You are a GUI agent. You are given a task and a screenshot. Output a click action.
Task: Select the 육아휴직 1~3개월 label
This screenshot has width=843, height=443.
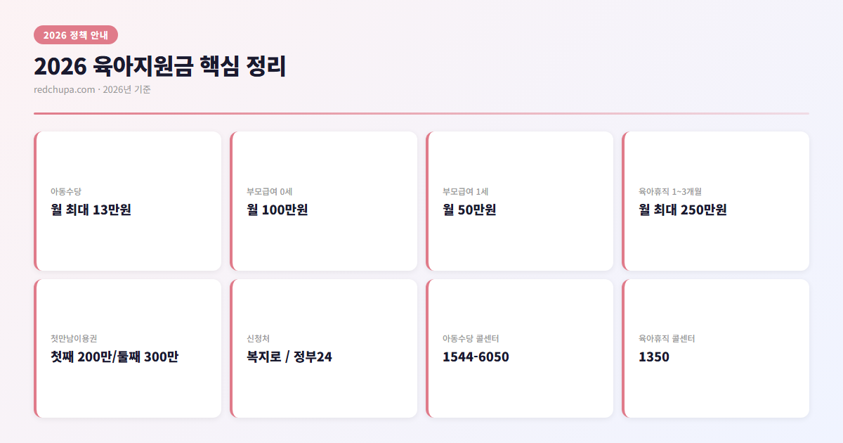pyautogui.click(x=670, y=191)
